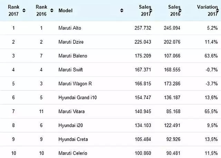Screen dimensions: 221x158
Task: Click the Model column header text
Action: coord(65,10)
